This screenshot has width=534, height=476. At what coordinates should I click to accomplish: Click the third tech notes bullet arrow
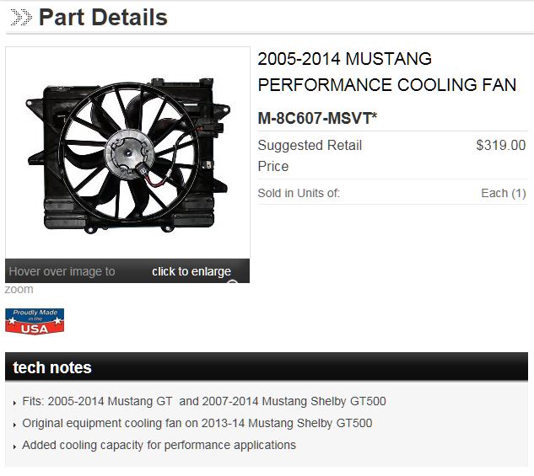[15, 447]
